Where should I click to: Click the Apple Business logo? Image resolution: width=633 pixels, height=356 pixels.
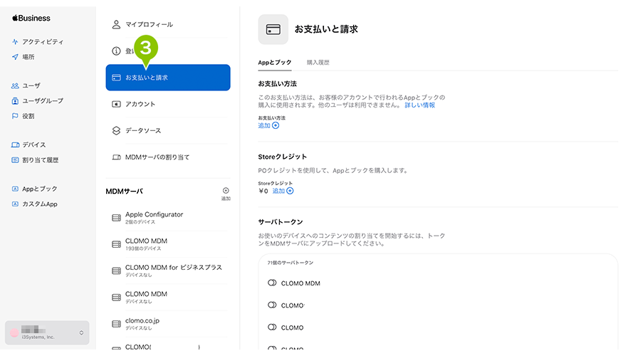pyautogui.click(x=31, y=19)
